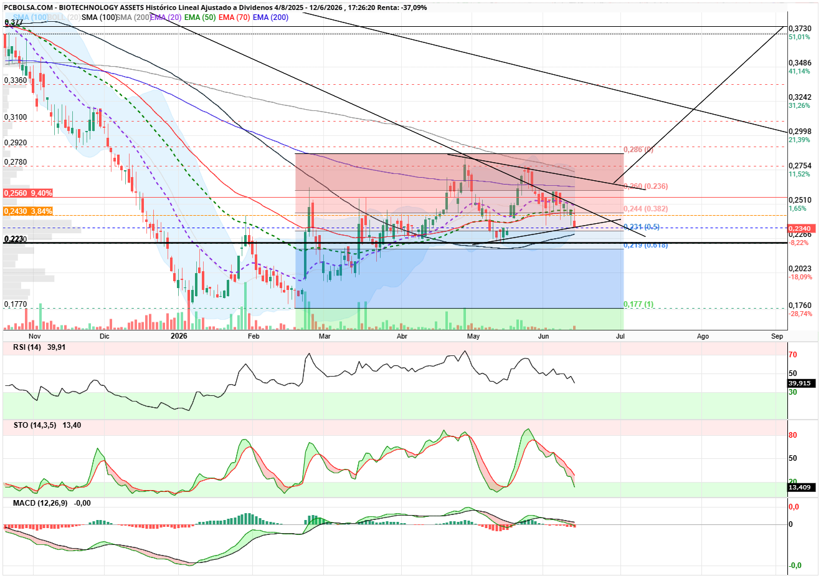Click the 51,01% percentage axis label
This screenshot has height=578, width=821.
point(799,37)
